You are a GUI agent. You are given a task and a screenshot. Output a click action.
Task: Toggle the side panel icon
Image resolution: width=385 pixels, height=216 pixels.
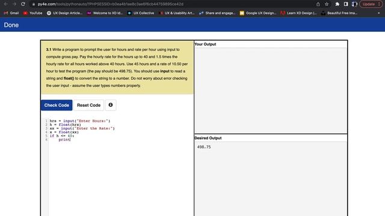[346, 4]
